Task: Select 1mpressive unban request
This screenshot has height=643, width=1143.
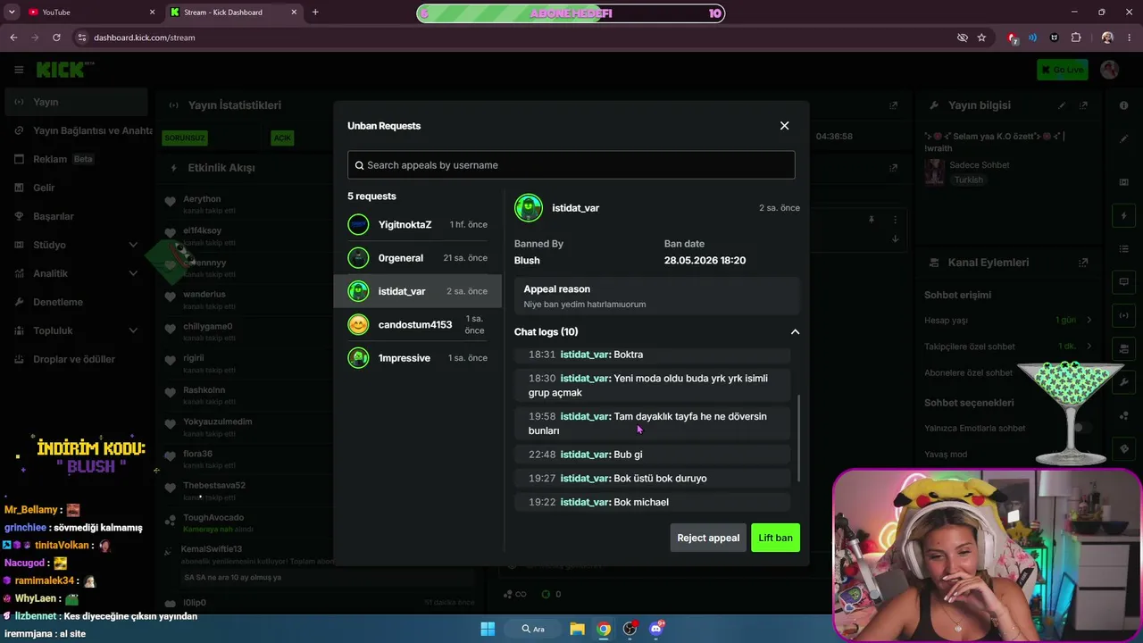Action: pos(418,358)
